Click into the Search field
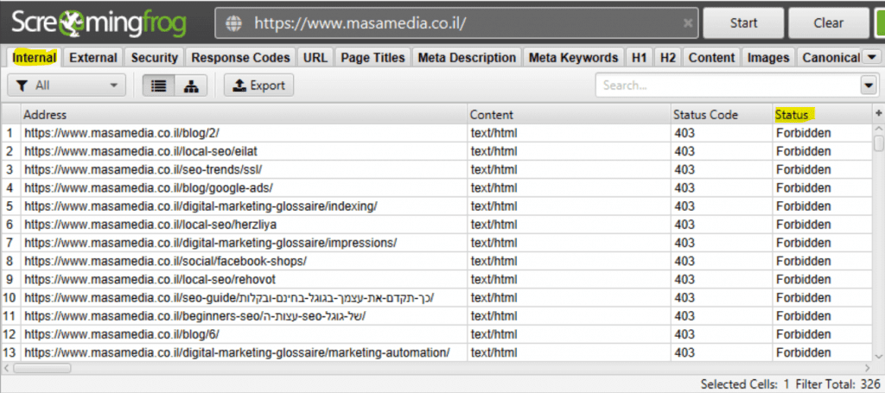885x393 pixels. click(x=728, y=86)
